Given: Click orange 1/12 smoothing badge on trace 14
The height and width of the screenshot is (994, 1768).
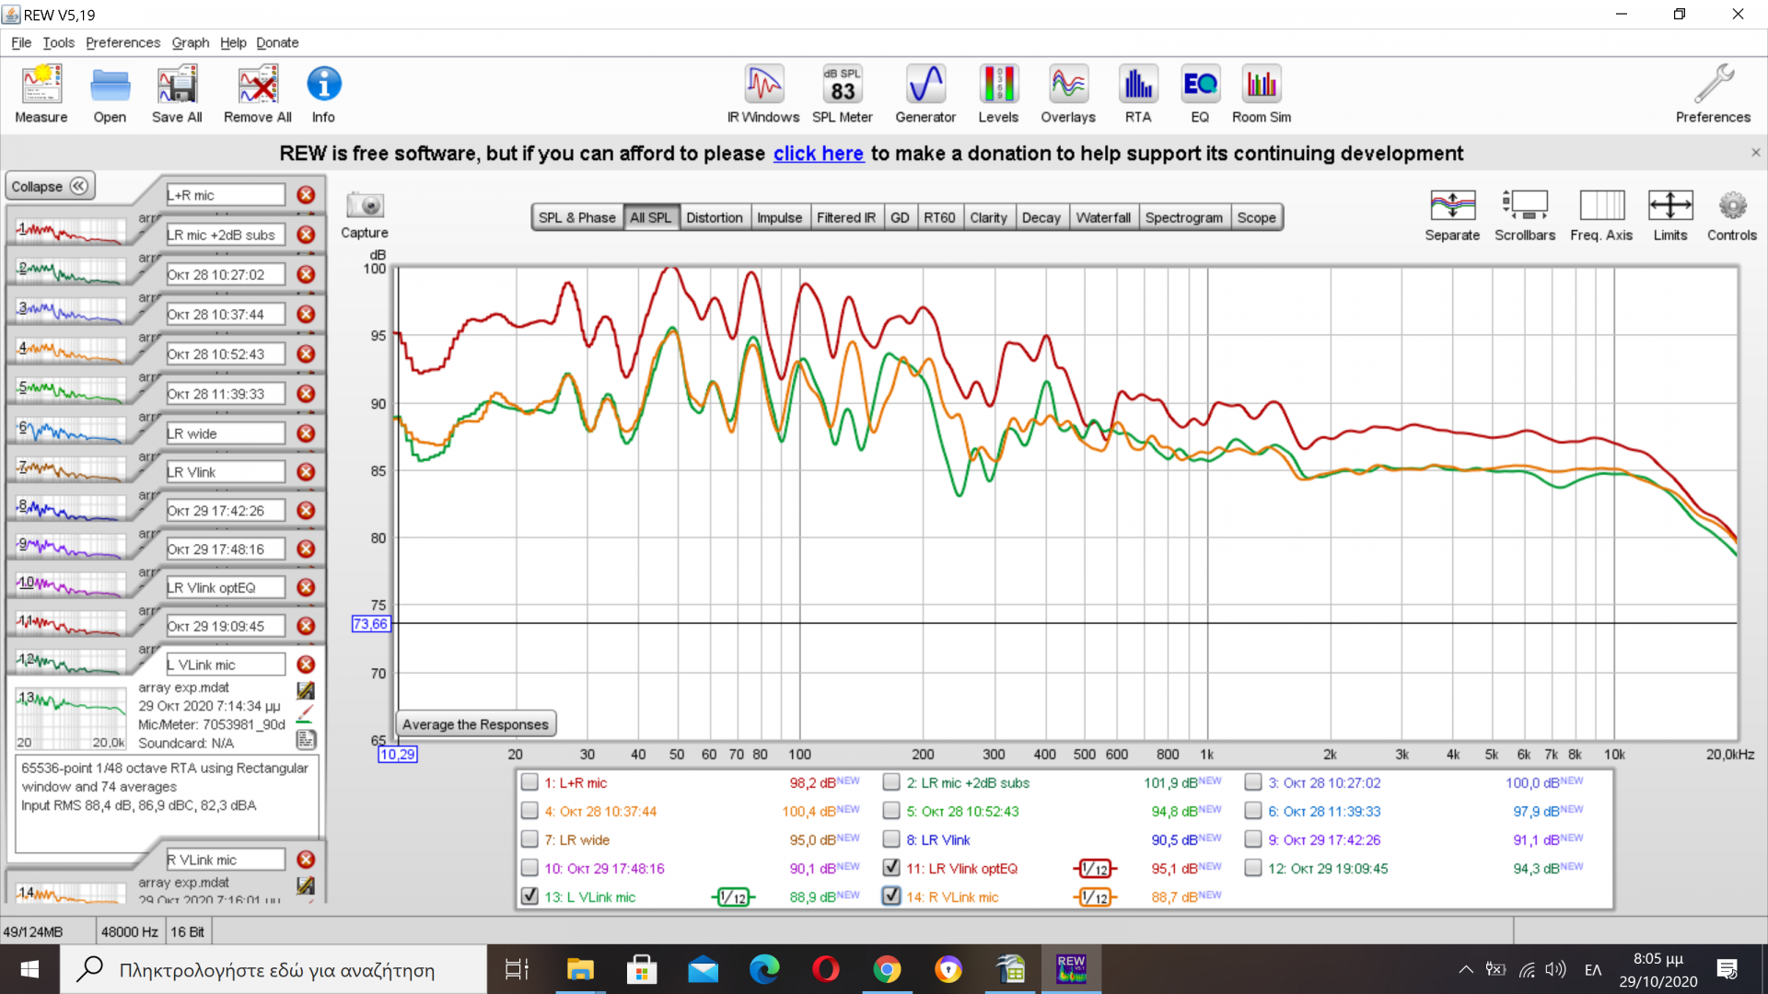Looking at the screenshot, I should [1095, 897].
